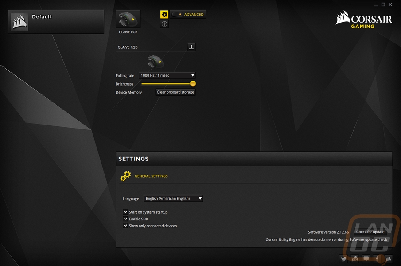Click Clear onboard storage button
The width and height of the screenshot is (401, 266).
tap(175, 92)
